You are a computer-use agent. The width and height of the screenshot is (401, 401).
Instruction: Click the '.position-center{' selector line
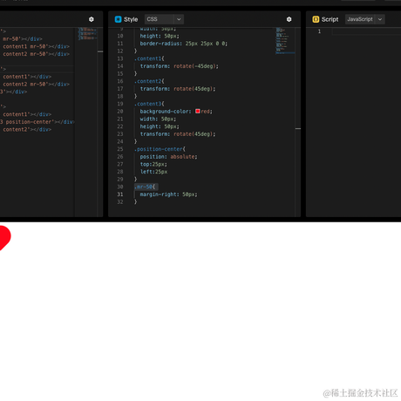[160, 149]
